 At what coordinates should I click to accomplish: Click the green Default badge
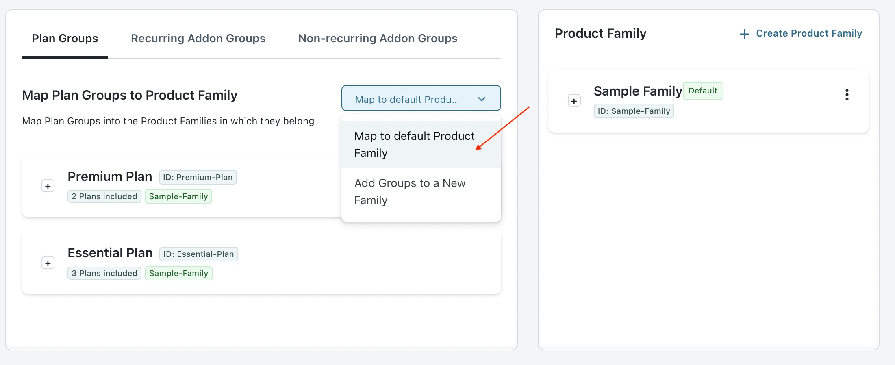[703, 91]
